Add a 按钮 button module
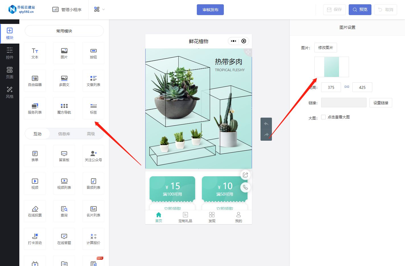 (93, 53)
